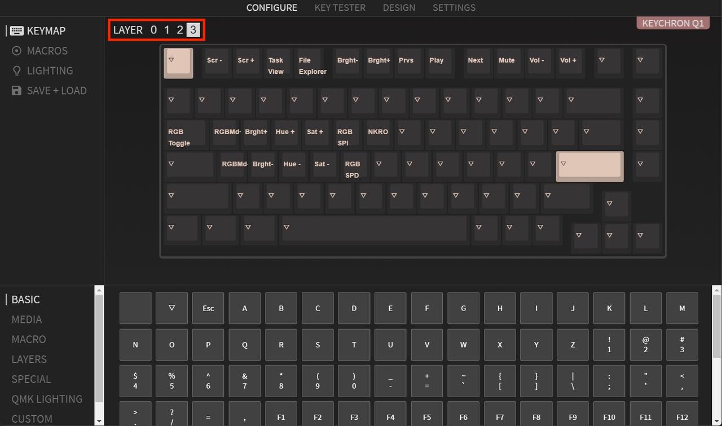Image resolution: width=722 pixels, height=426 pixels.
Task: Open the KEYCHRON Q1 device selector
Action: [x=672, y=23]
